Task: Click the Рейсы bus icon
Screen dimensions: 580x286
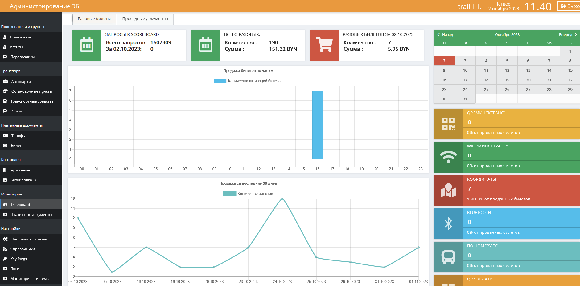Action: click(x=5, y=111)
